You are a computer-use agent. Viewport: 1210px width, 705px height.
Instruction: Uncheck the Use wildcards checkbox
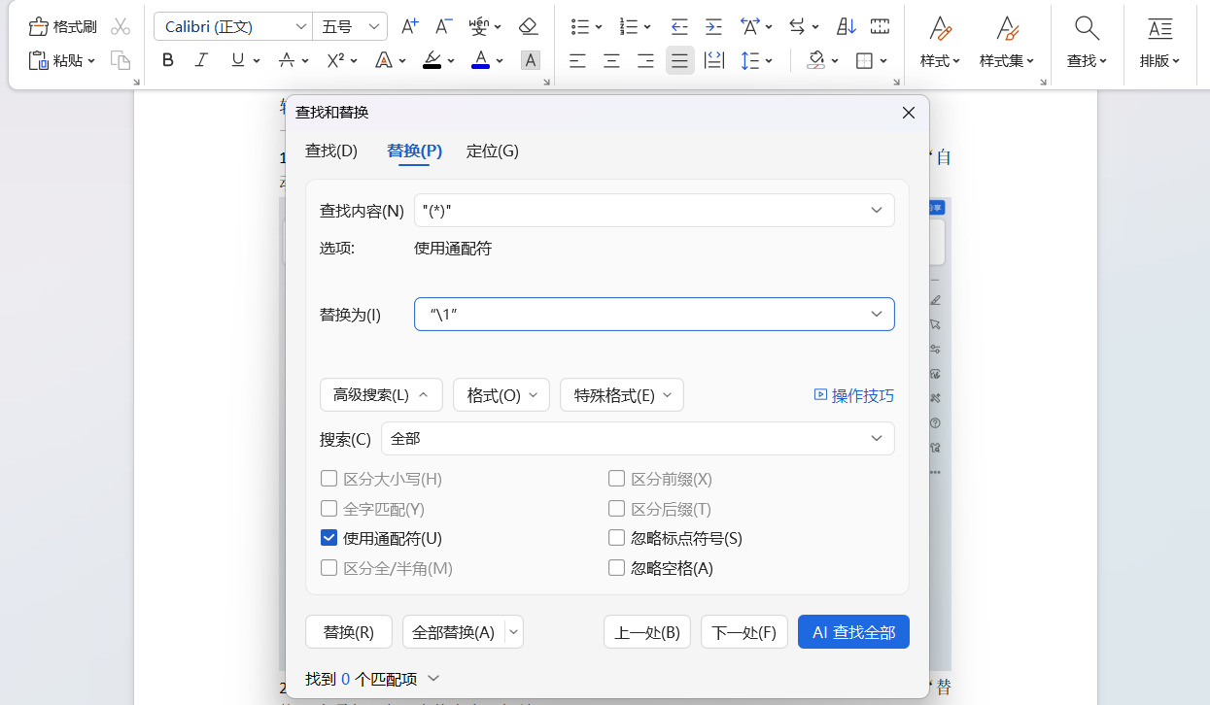click(x=329, y=538)
